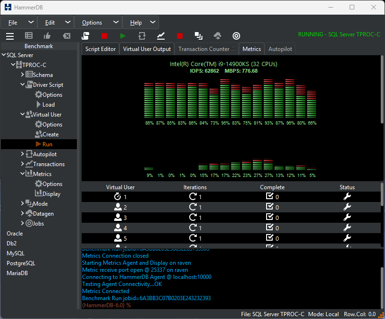Image resolution: width=385 pixels, height=319 pixels.
Task: Switch to the Virtual User Output tab
Action: 147,49
